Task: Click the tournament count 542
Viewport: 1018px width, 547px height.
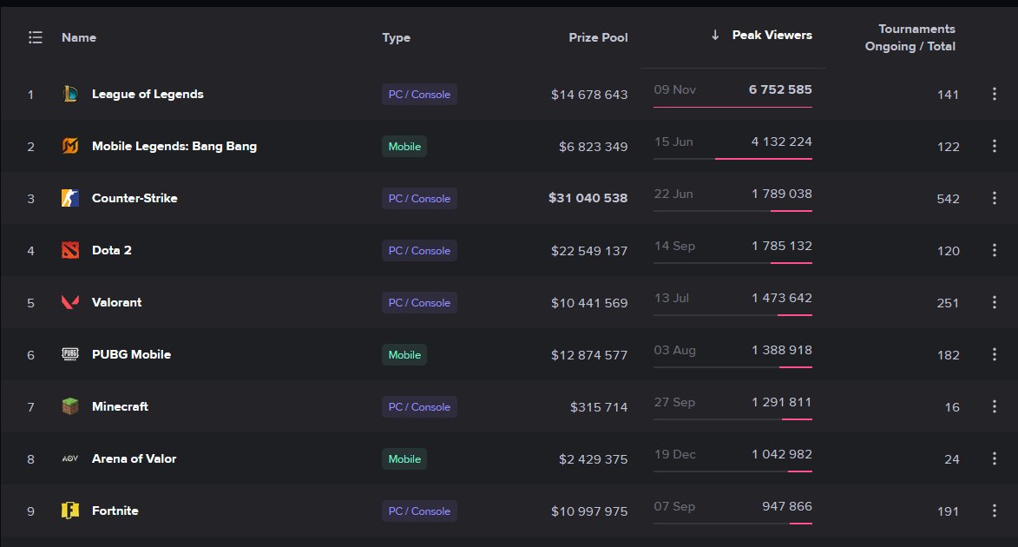Action: click(948, 199)
